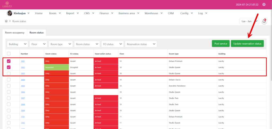Open the Finance menu
The height and width of the screenshot is (129, 272).
click(x=106, y=13)
